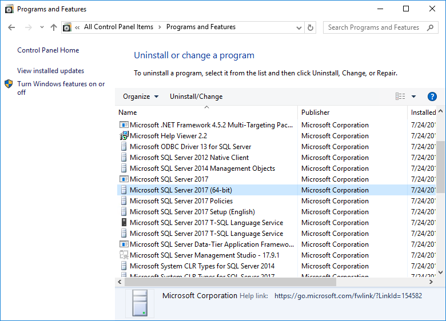Viewport: 446px width, 321px height.
Task: Click the SQL Server Management Studio 17.9.1 icon
Action: click(124, 255)
